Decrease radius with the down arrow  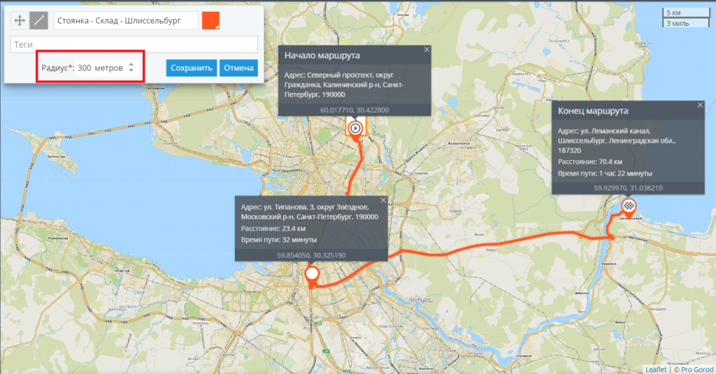(x=131, y=71)
